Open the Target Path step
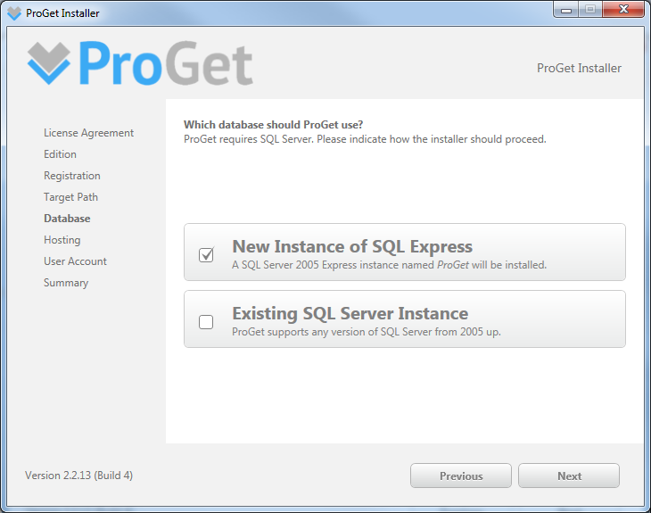The height and width of the screenshot is (513, 651). pyautogui.click(x=70, y=197)
